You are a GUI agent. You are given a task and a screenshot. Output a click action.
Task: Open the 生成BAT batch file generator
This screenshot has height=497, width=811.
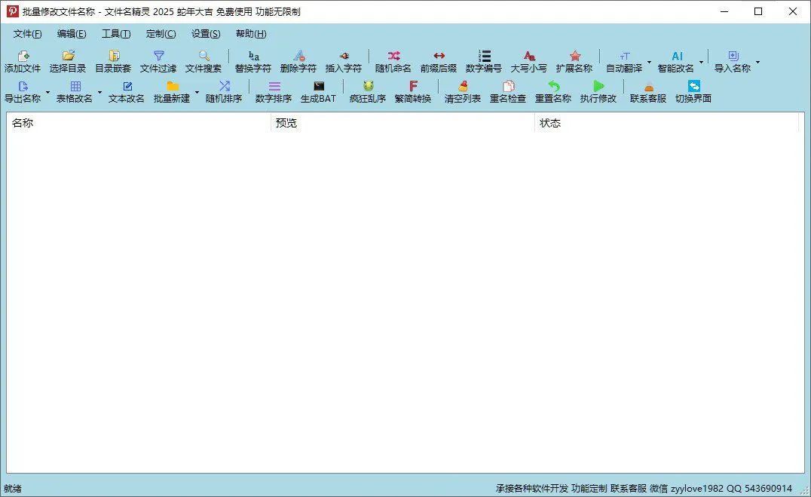319,93
